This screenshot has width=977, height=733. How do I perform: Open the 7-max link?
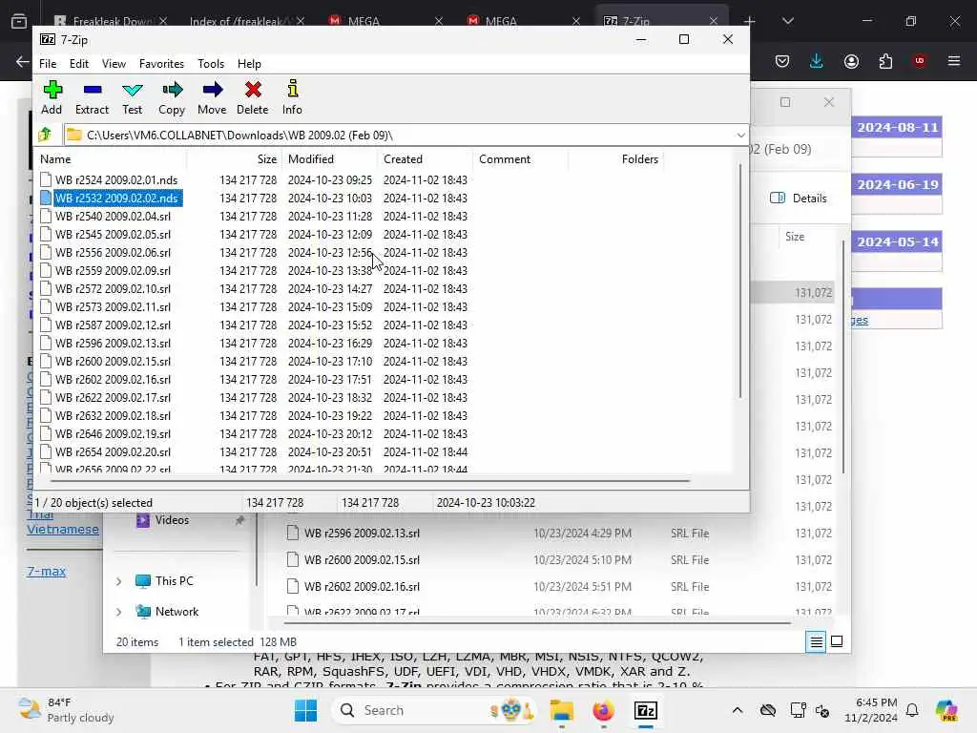(x=46, y=571)
